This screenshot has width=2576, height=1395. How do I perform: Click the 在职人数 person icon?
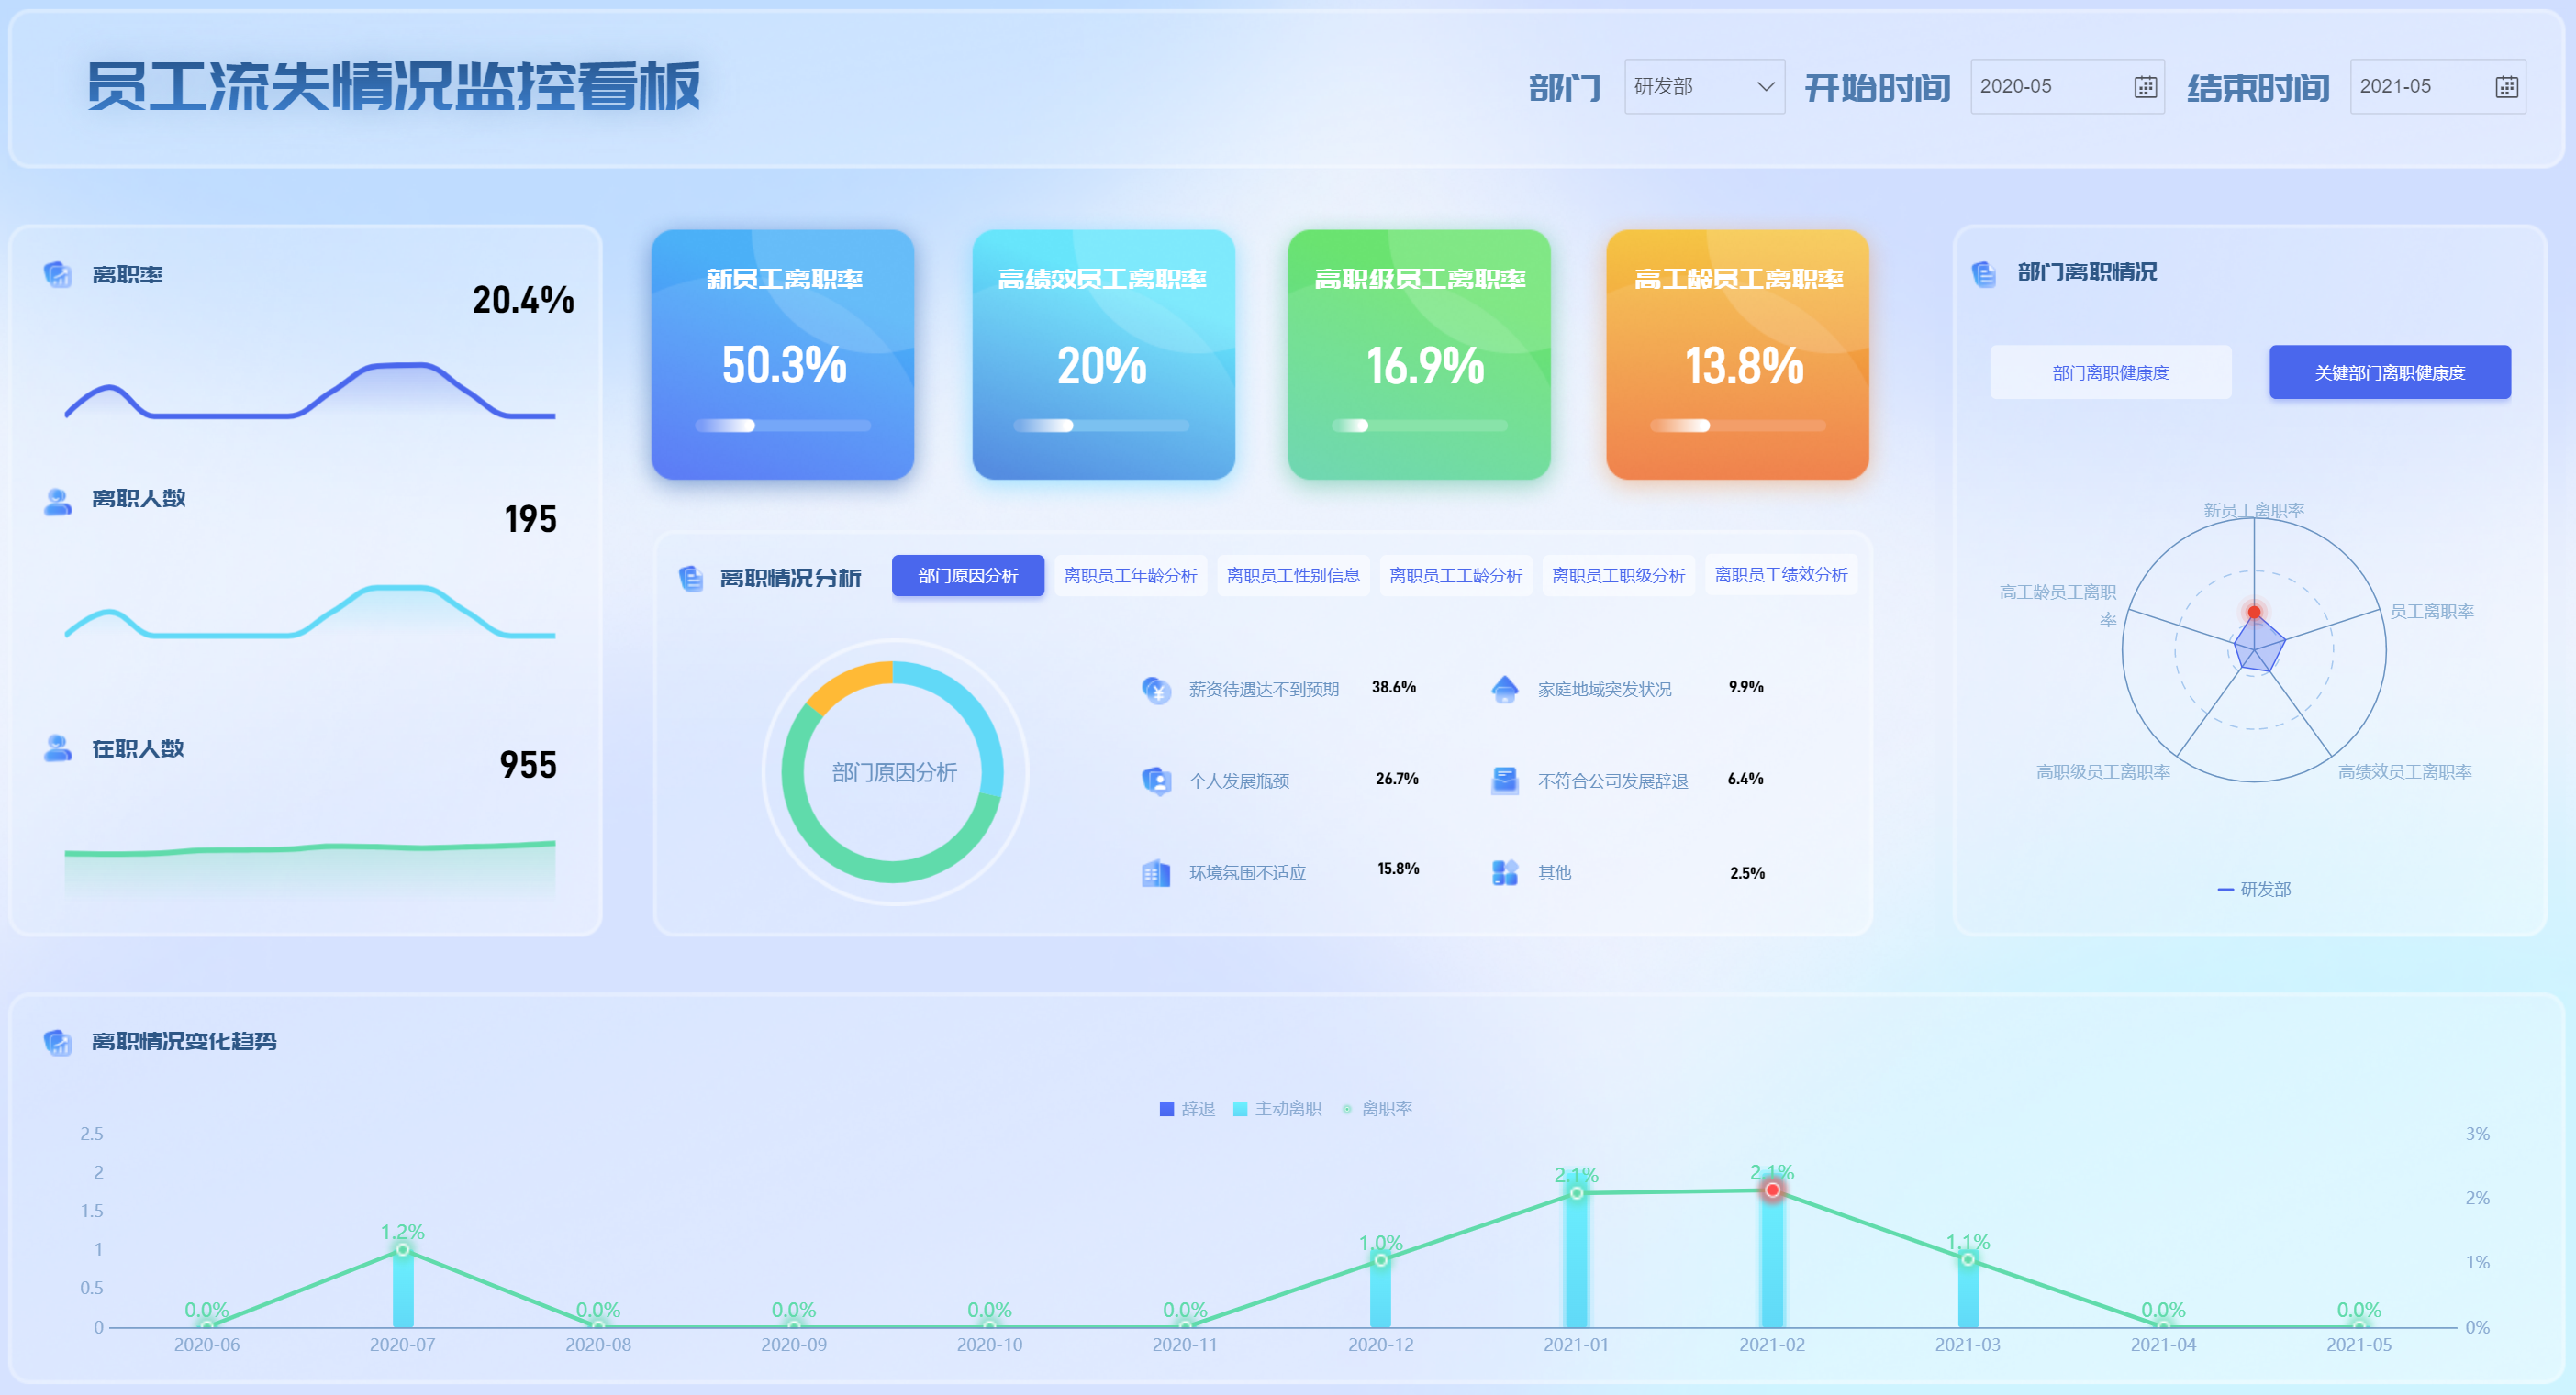[x=58, y=748]
